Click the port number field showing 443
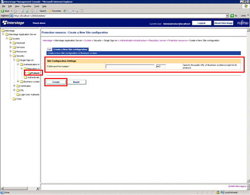The height and width of the screenshot is (195, 250). 161,66
